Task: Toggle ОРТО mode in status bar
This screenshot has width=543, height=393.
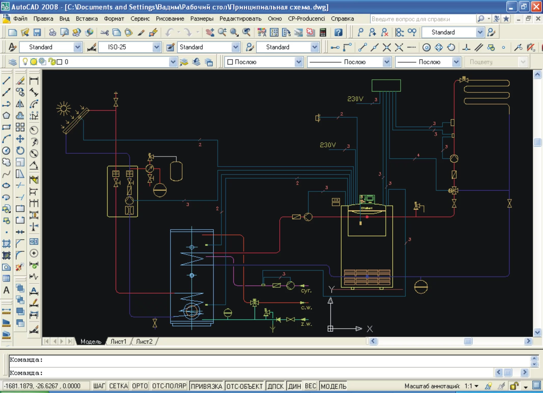Action: [140, 386]
